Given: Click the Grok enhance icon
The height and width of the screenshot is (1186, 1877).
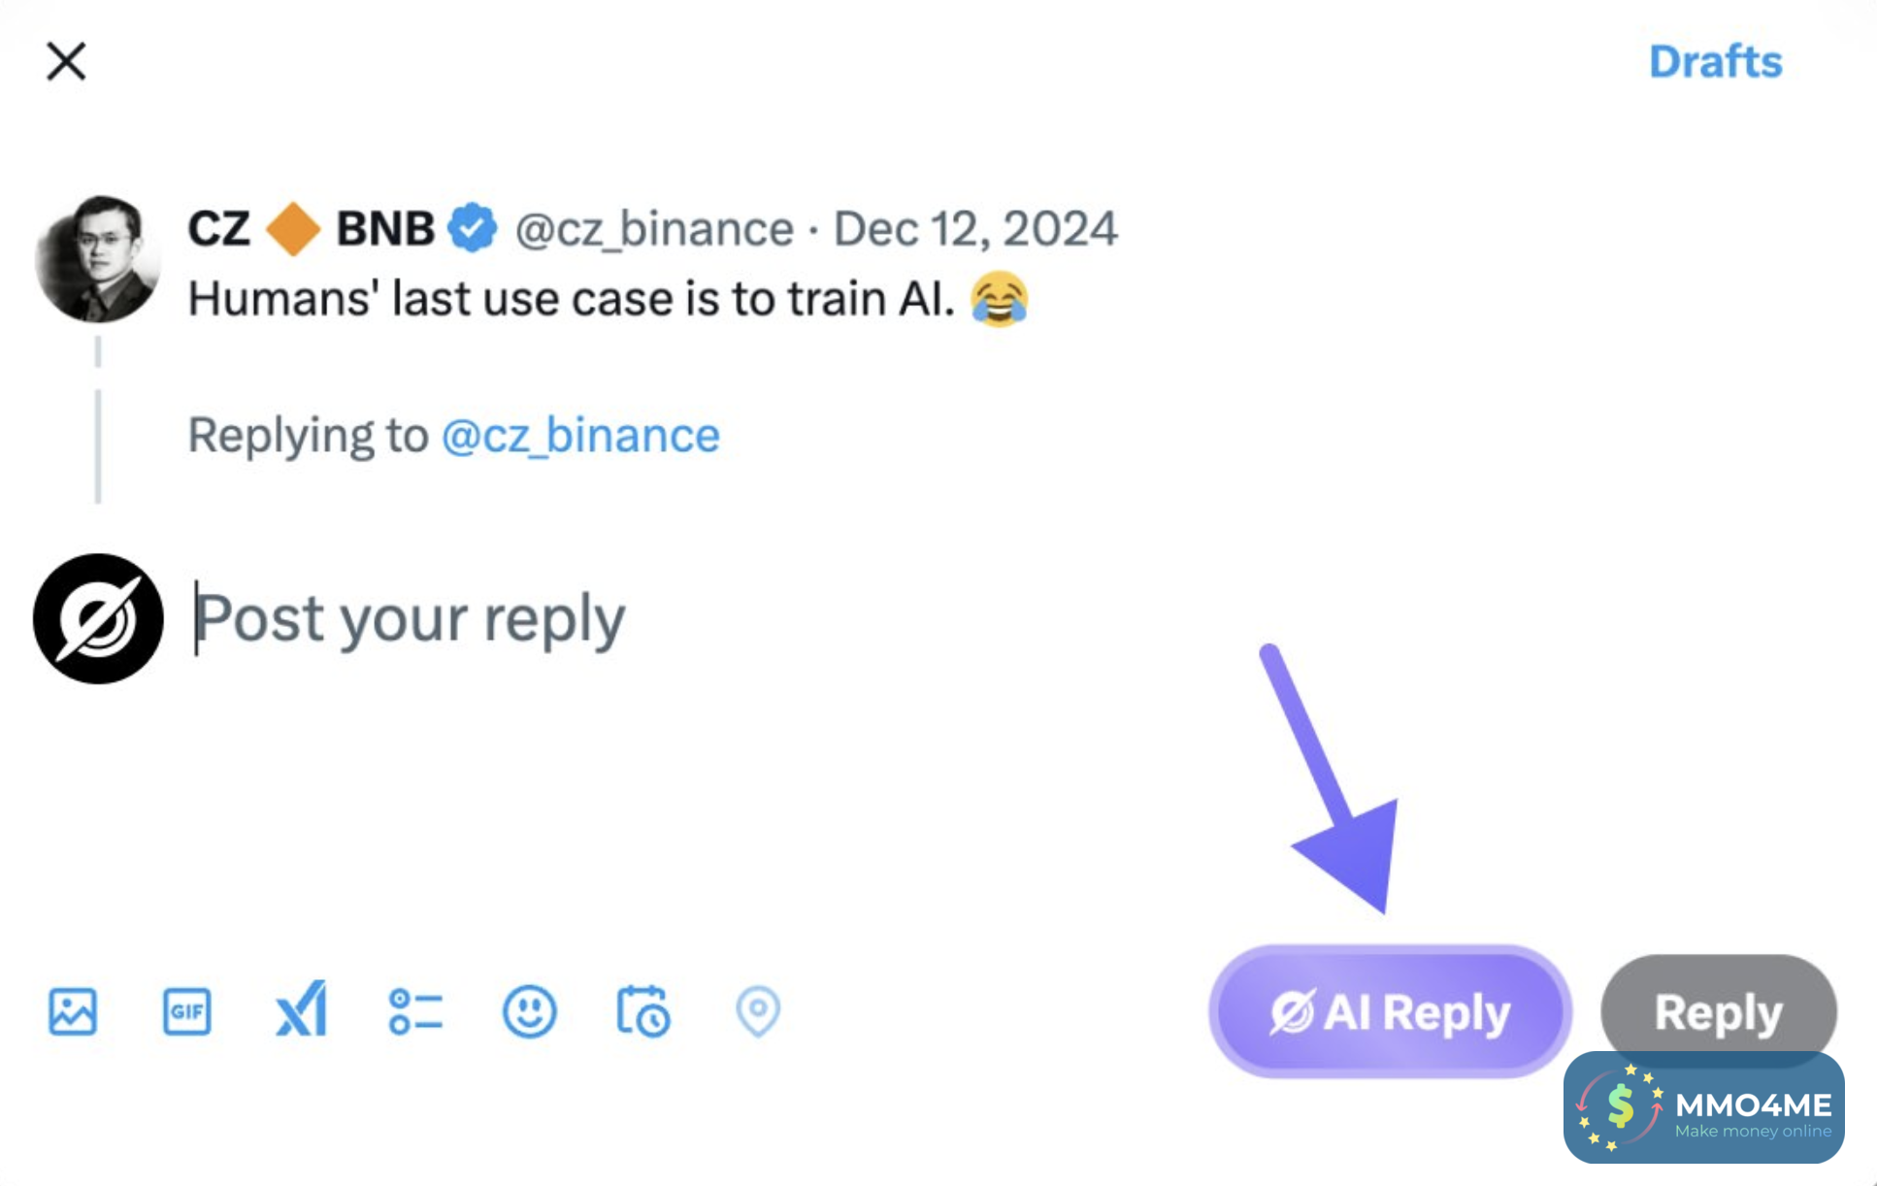Looking at the screenshot, I should (301, 1010).
